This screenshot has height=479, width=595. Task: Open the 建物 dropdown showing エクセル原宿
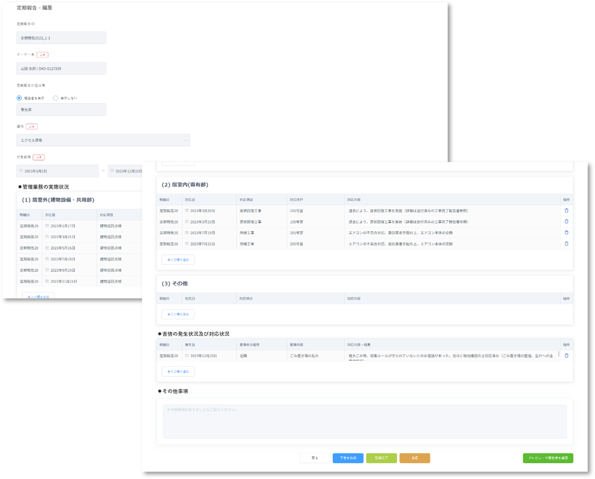click(103, 140)
